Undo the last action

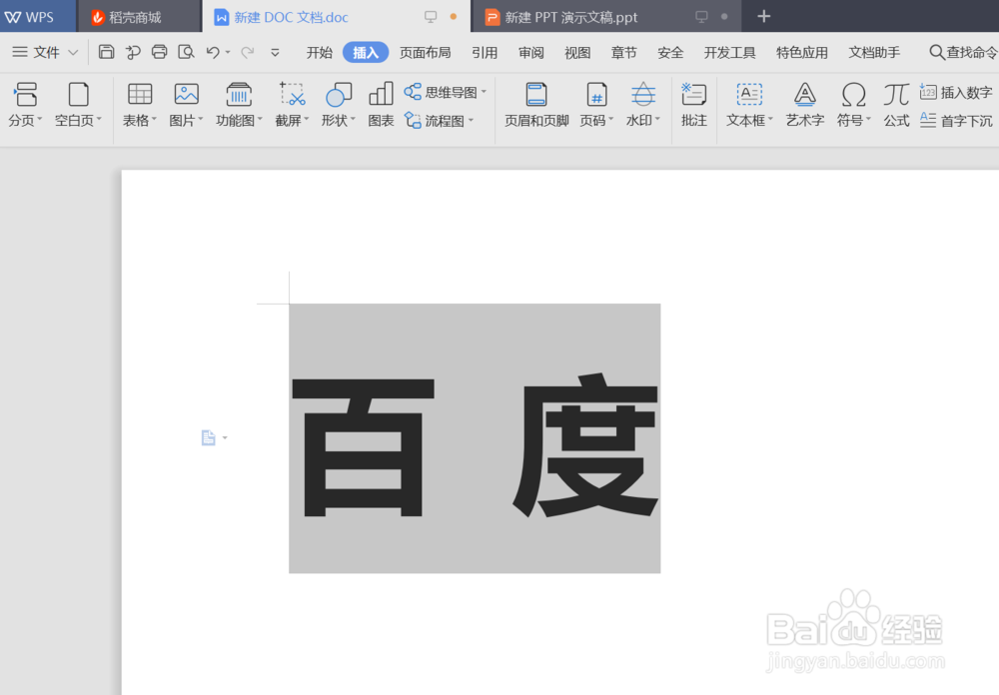213,52
